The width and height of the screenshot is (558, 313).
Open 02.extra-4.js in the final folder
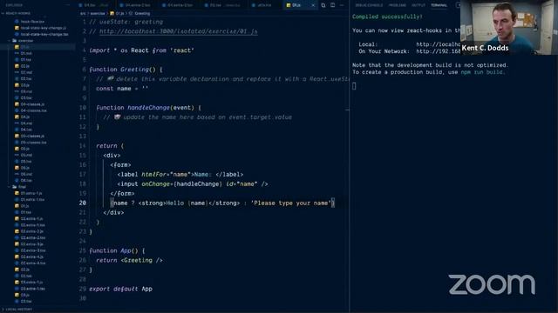[x=31, y=257]
